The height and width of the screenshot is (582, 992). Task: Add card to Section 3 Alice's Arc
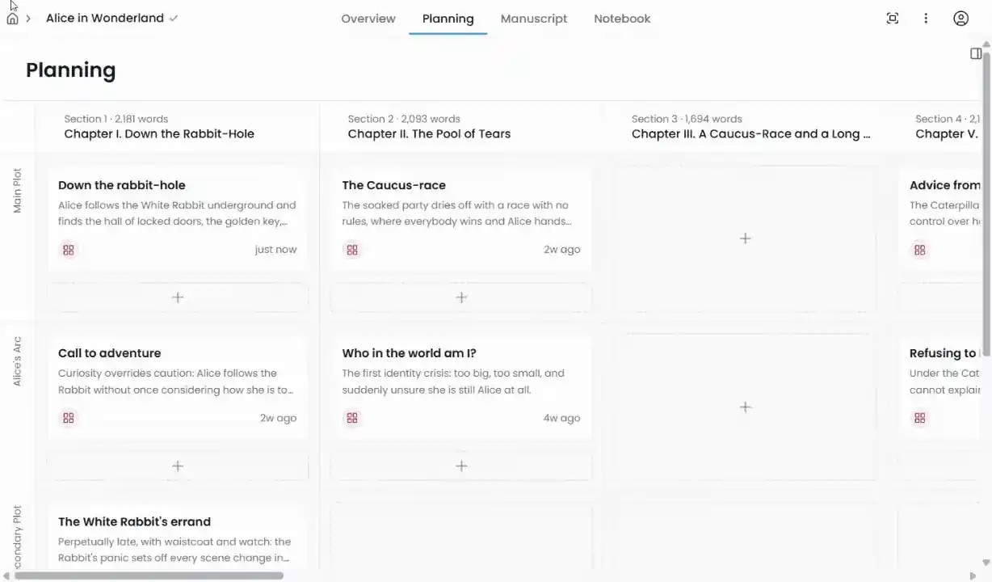pos(745,407)
